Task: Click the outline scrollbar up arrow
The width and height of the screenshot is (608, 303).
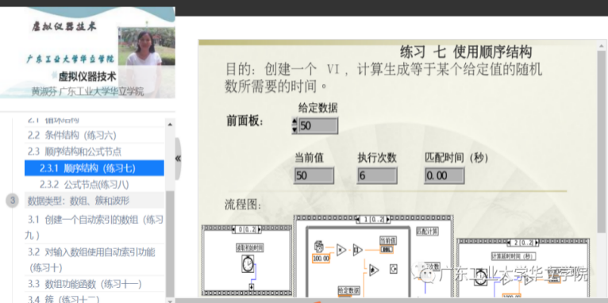Action: pos(170,125)
